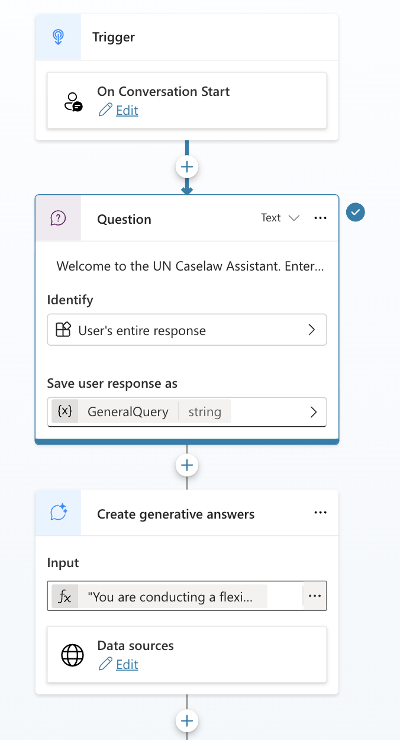Image resolution: width=400 pixels, height=740 pixels.
Task: Open the User's entire response entity selector
Action: point(187,330)
